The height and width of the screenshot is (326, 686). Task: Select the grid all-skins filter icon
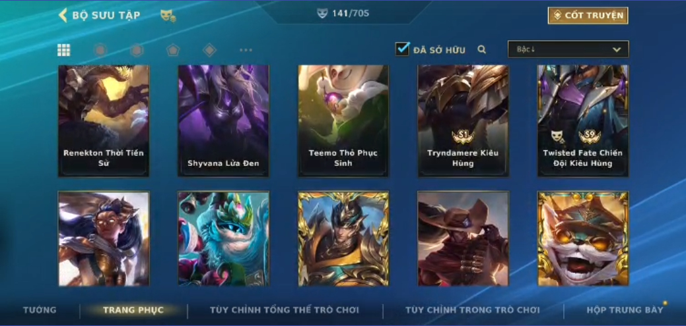64,50
